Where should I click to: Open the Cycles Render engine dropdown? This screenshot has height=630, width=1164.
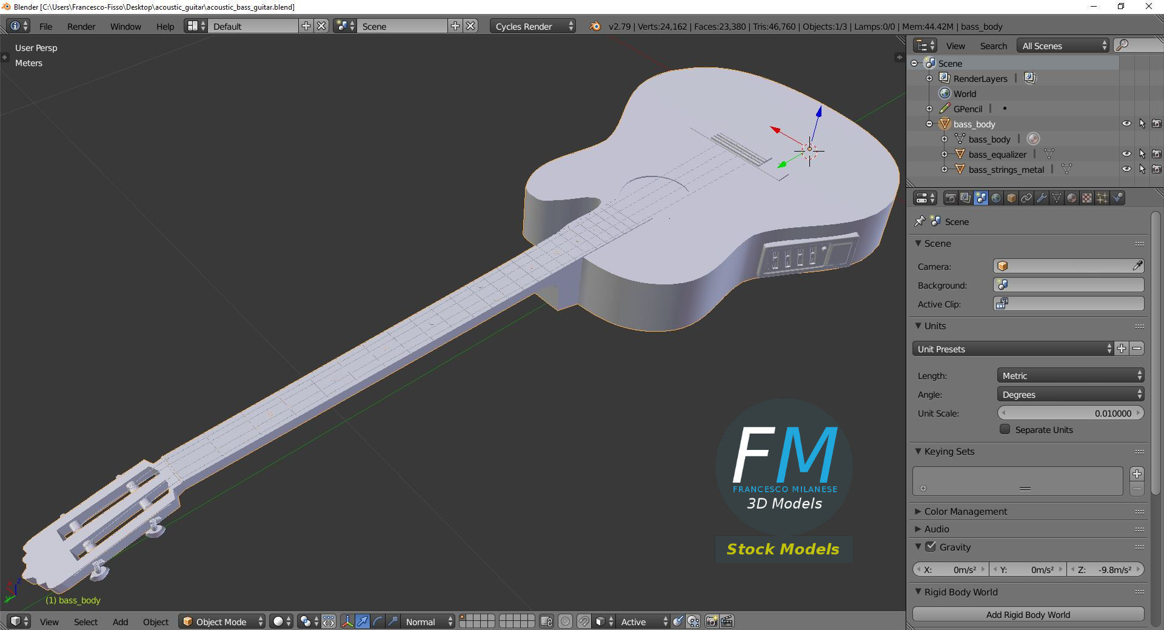pos(532,26)
